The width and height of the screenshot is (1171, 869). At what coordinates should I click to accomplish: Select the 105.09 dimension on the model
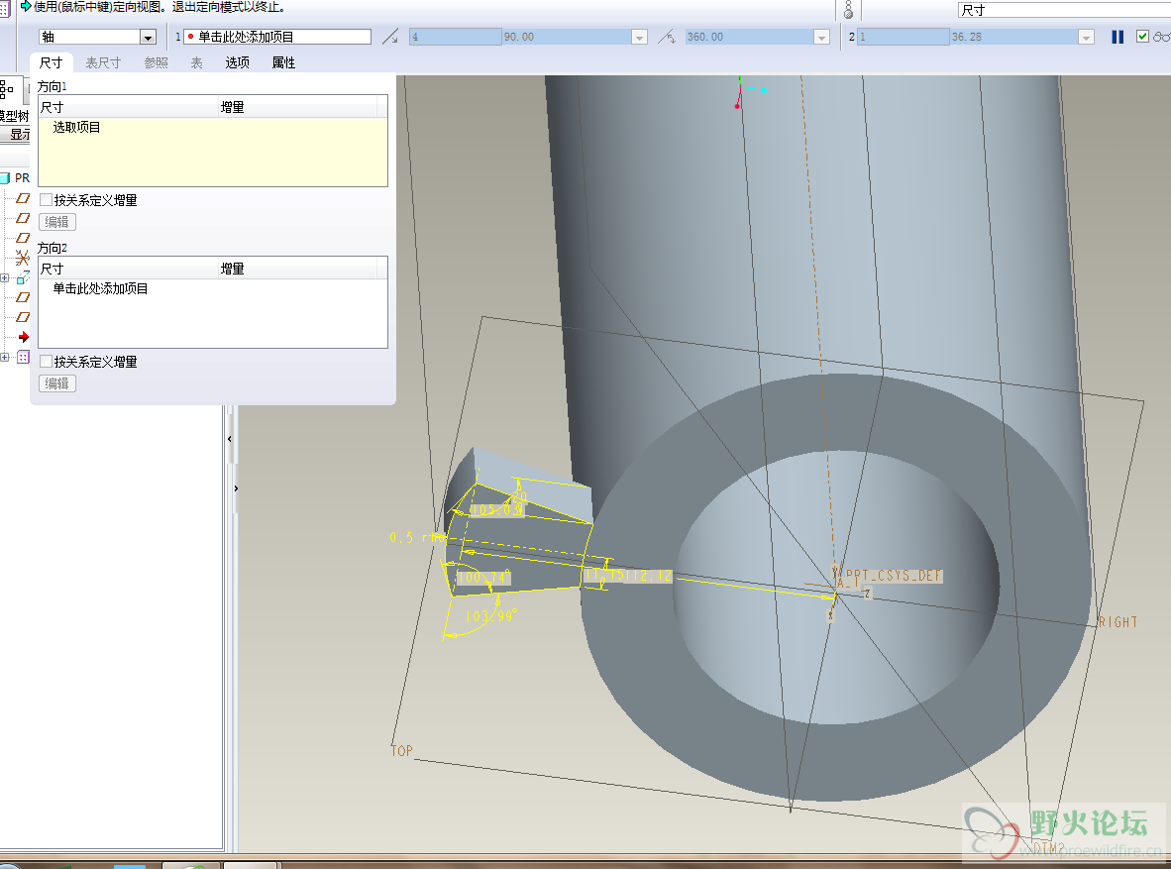click(x=496, y=509)
